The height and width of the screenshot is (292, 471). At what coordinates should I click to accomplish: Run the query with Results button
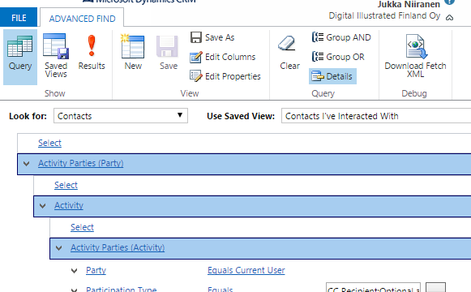point(92,52)
